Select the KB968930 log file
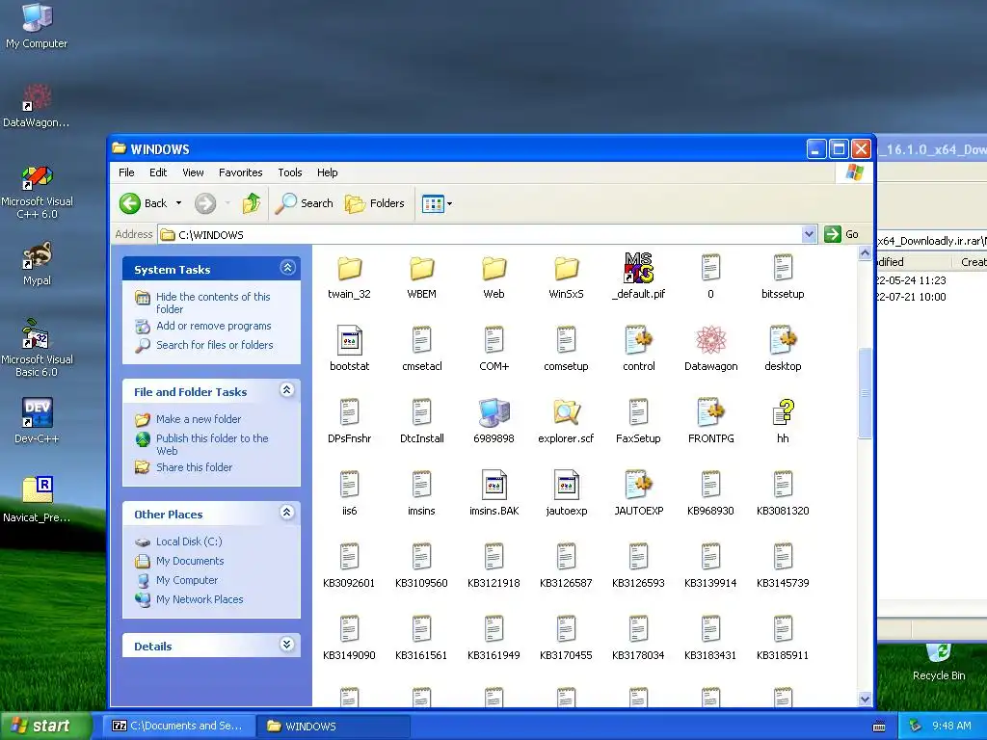Screen dimensions: 987x740 coord(710,486)
